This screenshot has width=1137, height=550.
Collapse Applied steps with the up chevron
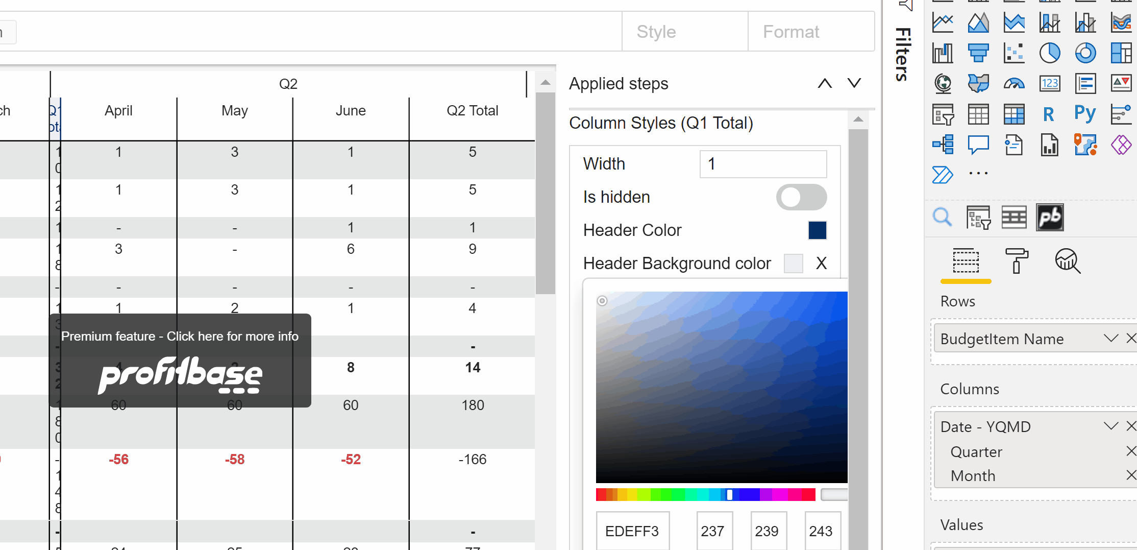(824, 83)
